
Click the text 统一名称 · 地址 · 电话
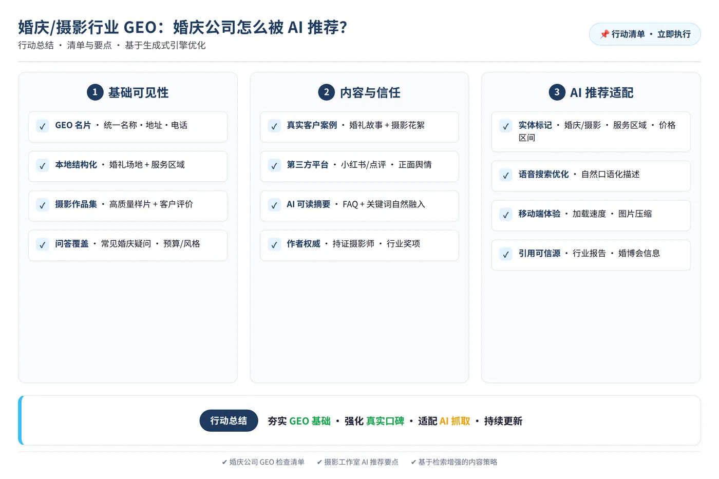click(145, 125)
